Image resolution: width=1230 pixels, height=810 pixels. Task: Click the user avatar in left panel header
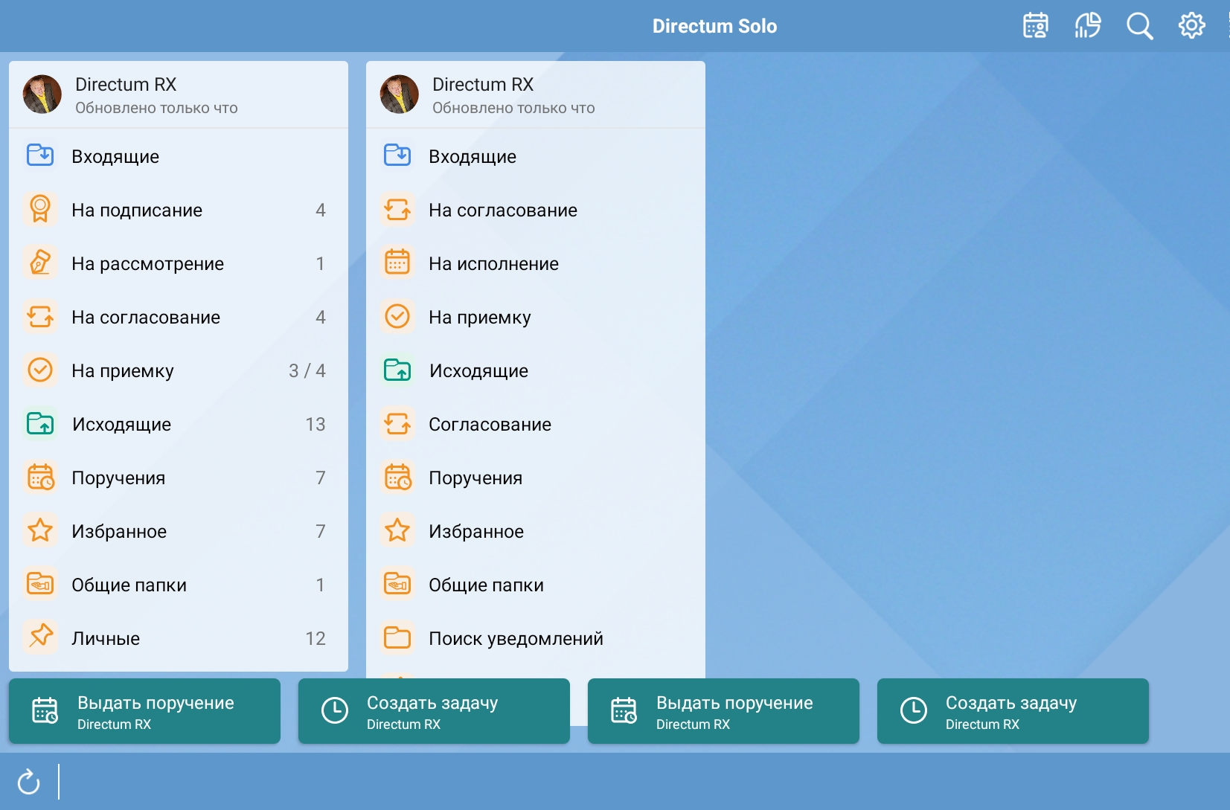pyautogui.click(x=42, y=94)
